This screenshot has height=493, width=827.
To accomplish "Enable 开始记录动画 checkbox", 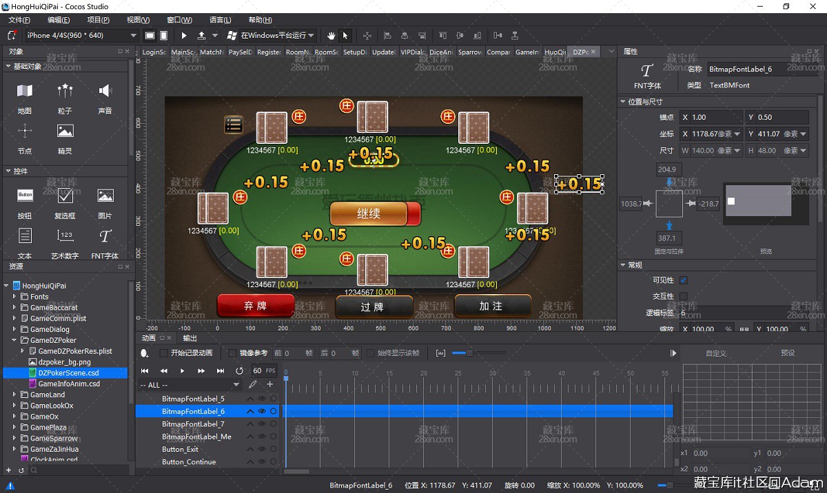I will (163, 353).
